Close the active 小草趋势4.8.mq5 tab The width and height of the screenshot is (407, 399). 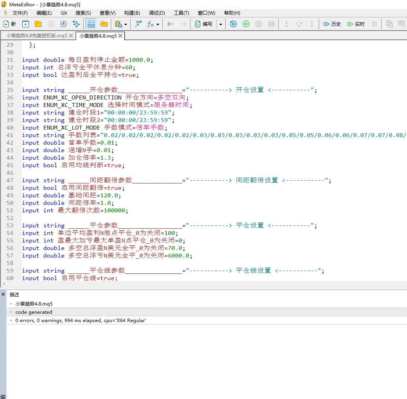[120, 36]
